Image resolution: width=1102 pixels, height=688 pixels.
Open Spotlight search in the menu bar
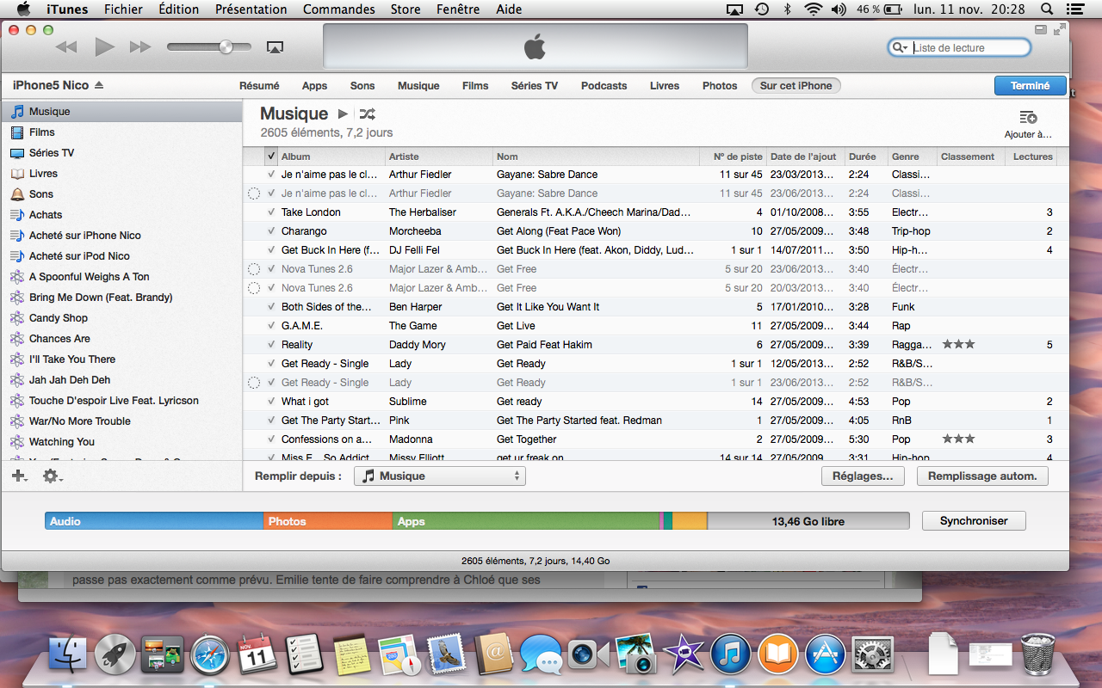click(x=1047, y=9)
